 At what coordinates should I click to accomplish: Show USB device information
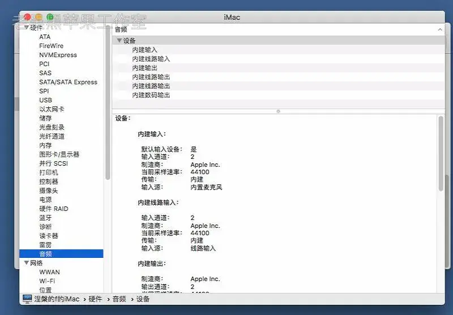(x=46, y=100)
